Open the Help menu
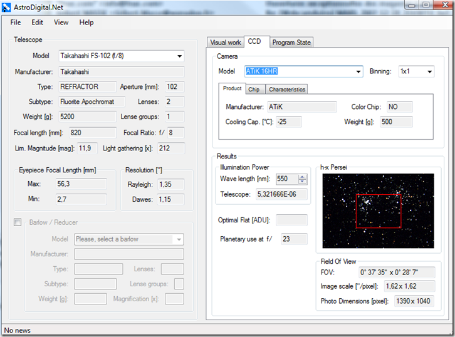Screen dimensions: 455x337 pos(86,23)
